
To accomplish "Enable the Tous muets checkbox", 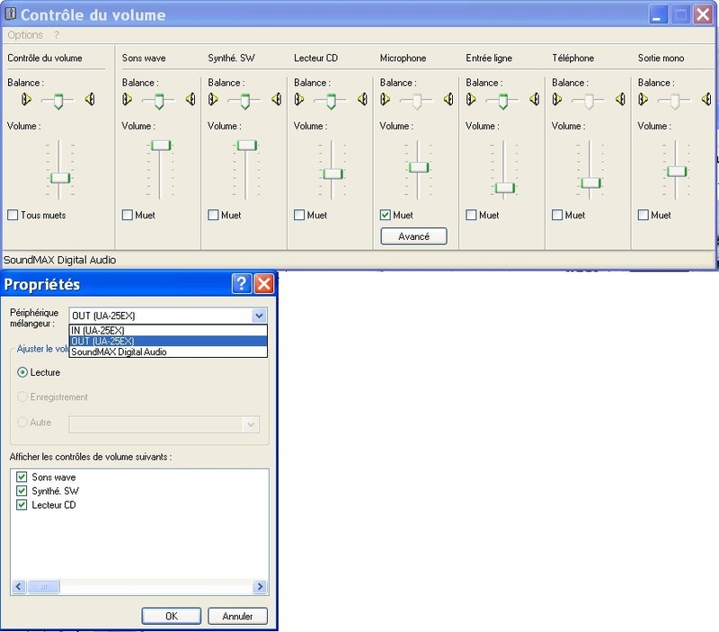I will (x=13, y=215).
